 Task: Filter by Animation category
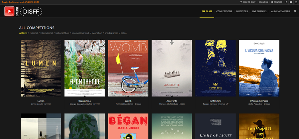pos(97,33)
